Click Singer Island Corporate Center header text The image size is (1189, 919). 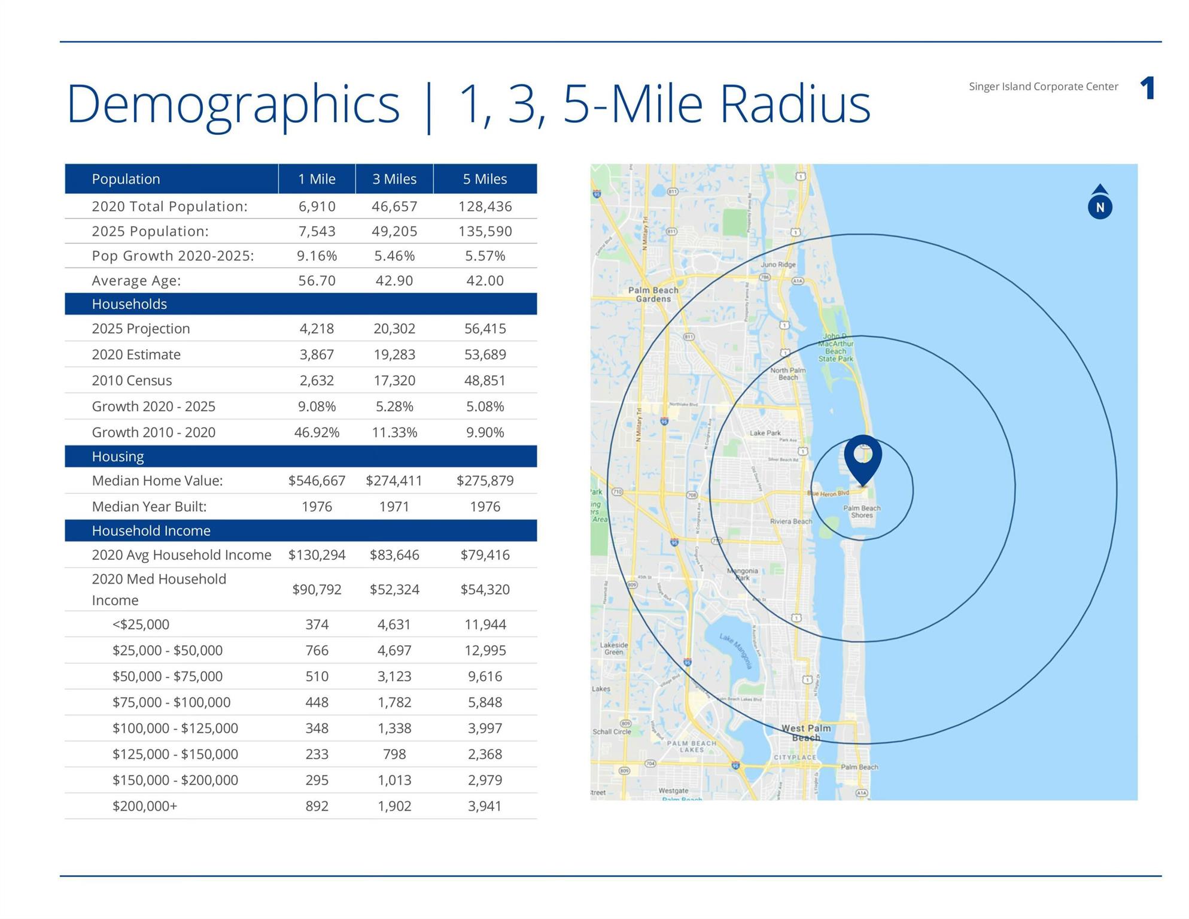click(x=1043, y=87)
